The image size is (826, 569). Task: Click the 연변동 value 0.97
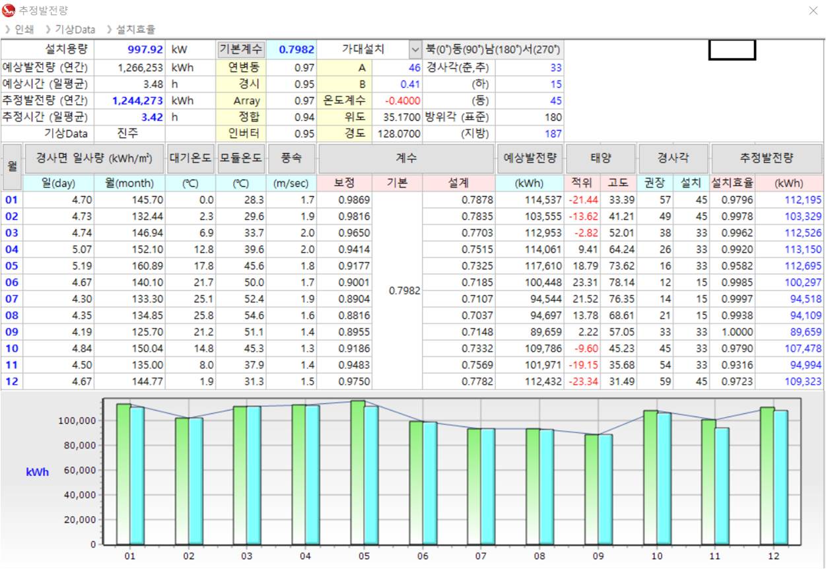[292, 68]
